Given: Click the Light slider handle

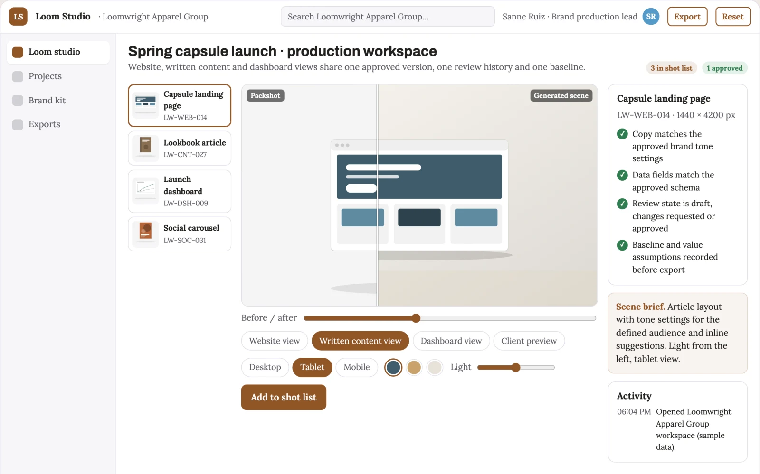Looking at the screenshot, I should click(516, 368).
